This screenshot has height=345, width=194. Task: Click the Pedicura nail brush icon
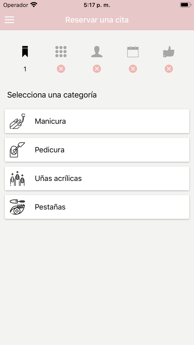pyautogui.click(x=17, y=150)
